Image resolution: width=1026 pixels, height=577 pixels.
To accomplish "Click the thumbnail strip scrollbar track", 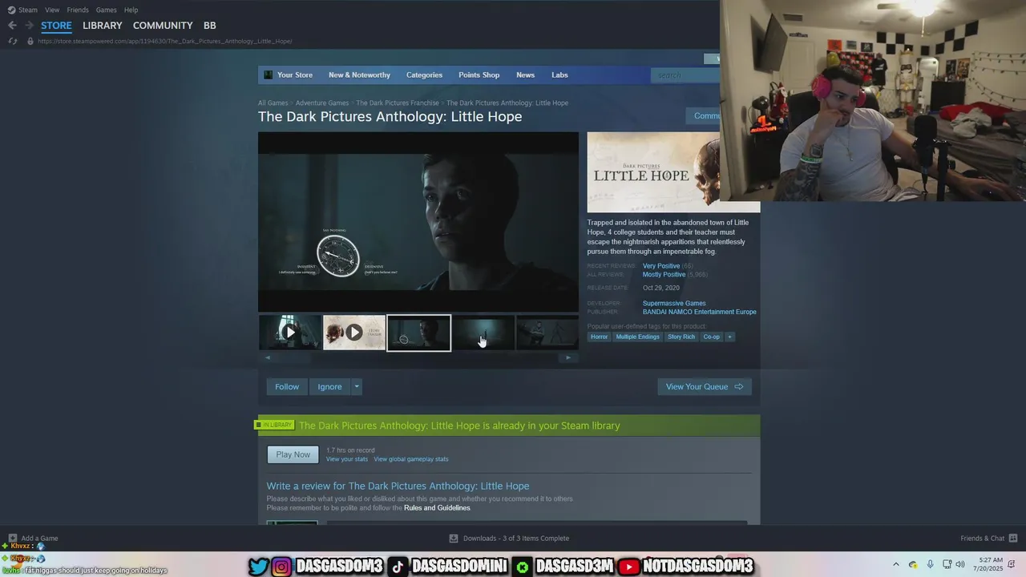I will pos(418,357).
